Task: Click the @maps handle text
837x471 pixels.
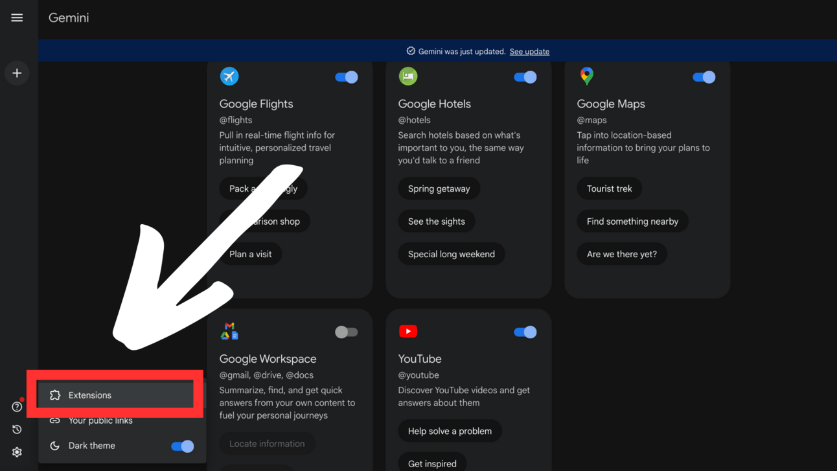Action: tap(592, 120)
